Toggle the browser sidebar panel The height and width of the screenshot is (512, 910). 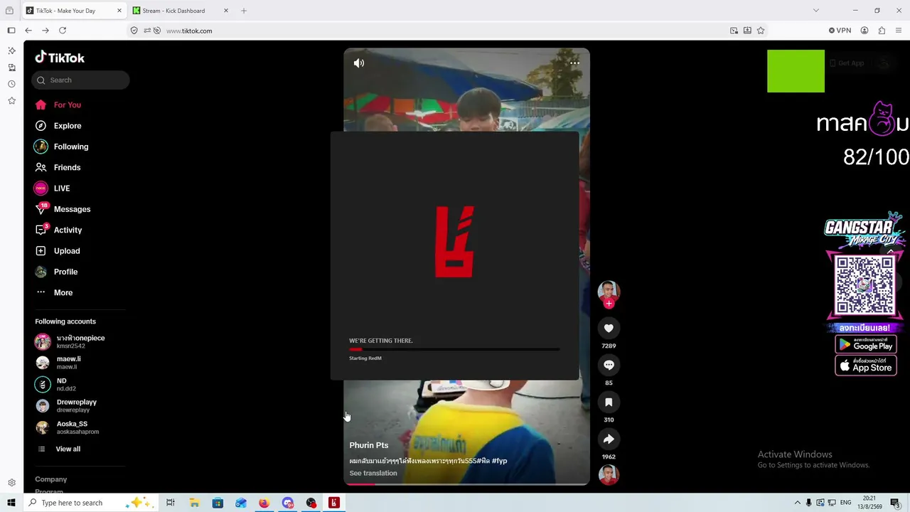tap(11, 31)
